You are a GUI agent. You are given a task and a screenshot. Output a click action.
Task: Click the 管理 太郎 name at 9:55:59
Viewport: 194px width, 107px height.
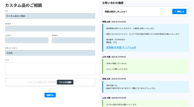[106, 79]
